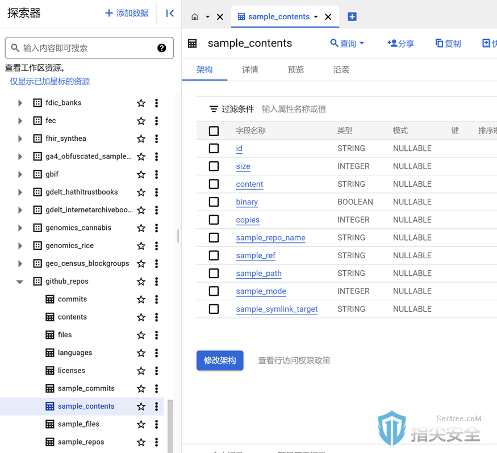Open more actions for sample_files table
This screenshot has width=497, height=453.
(x=156, y=424)
